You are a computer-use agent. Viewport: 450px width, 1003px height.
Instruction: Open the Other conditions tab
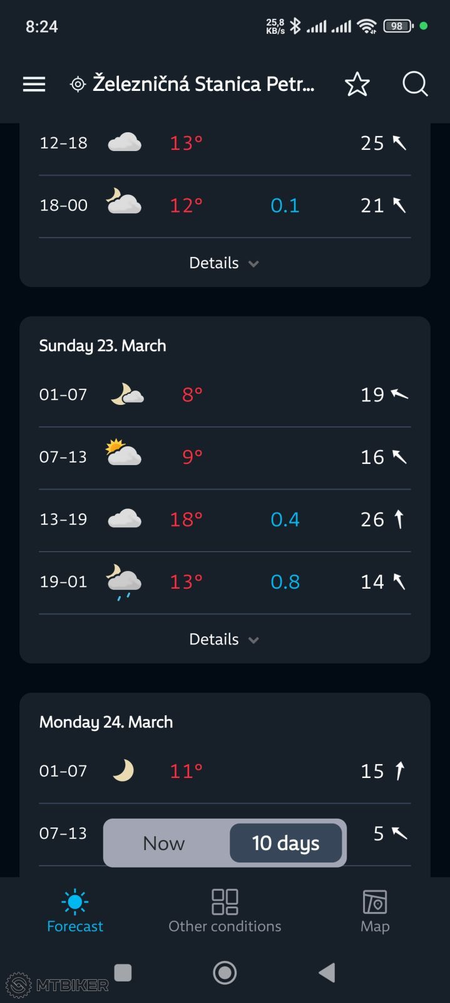tap(225, 926)
